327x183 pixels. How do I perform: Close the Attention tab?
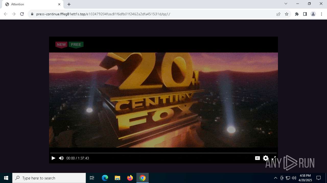[x=59, y=4]
